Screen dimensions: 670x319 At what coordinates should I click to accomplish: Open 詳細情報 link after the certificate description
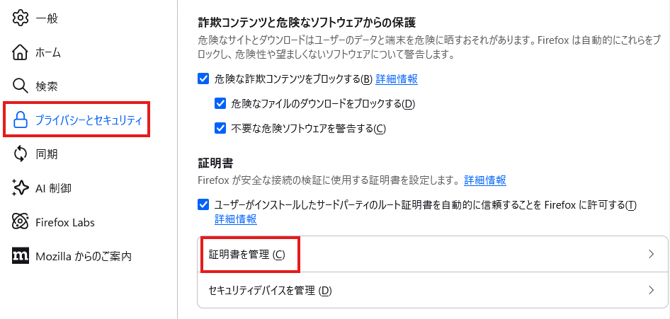(x=485, y=180)
